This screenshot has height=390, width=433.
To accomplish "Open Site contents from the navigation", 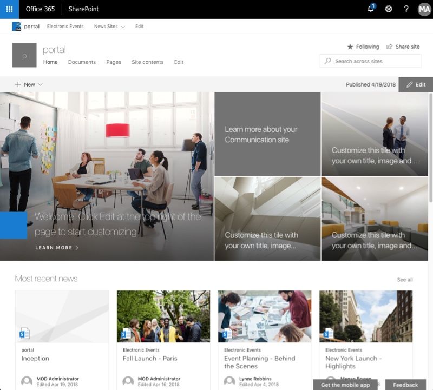I will coord(148,62).
